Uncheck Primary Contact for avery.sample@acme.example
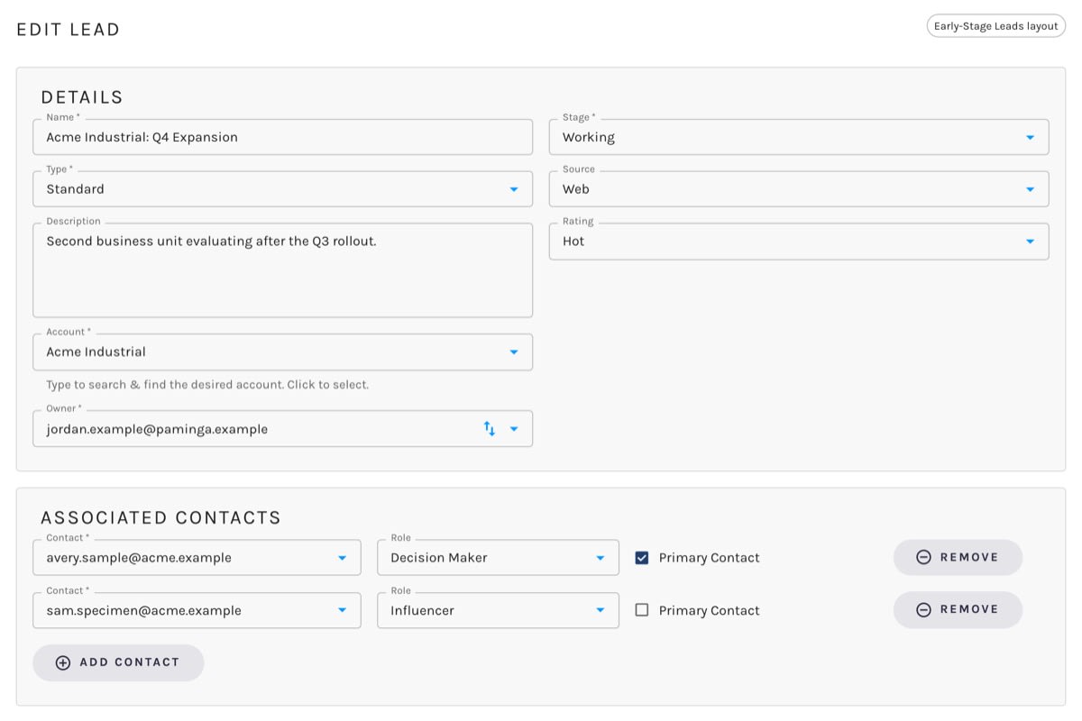Screen dimensions: 1082x721 [x=642, y=558]
